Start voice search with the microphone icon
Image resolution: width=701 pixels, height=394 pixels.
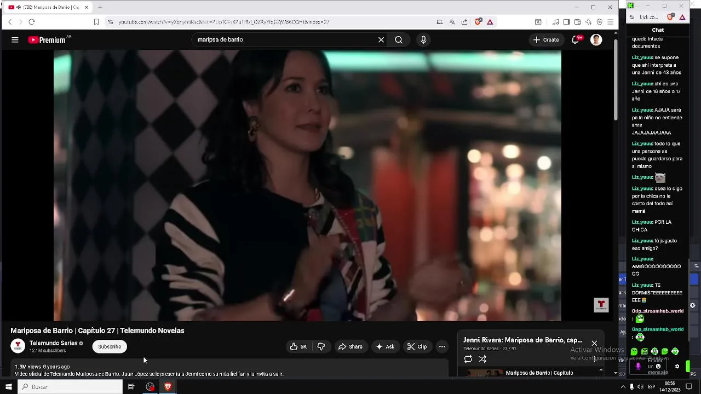pos(423,40)
